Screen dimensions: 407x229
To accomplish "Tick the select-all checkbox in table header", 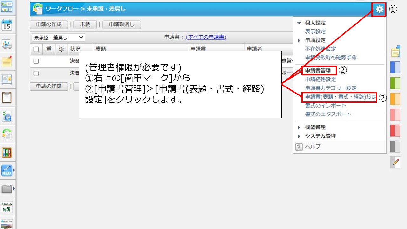I will pyautogui.click(x=36, y=49).
